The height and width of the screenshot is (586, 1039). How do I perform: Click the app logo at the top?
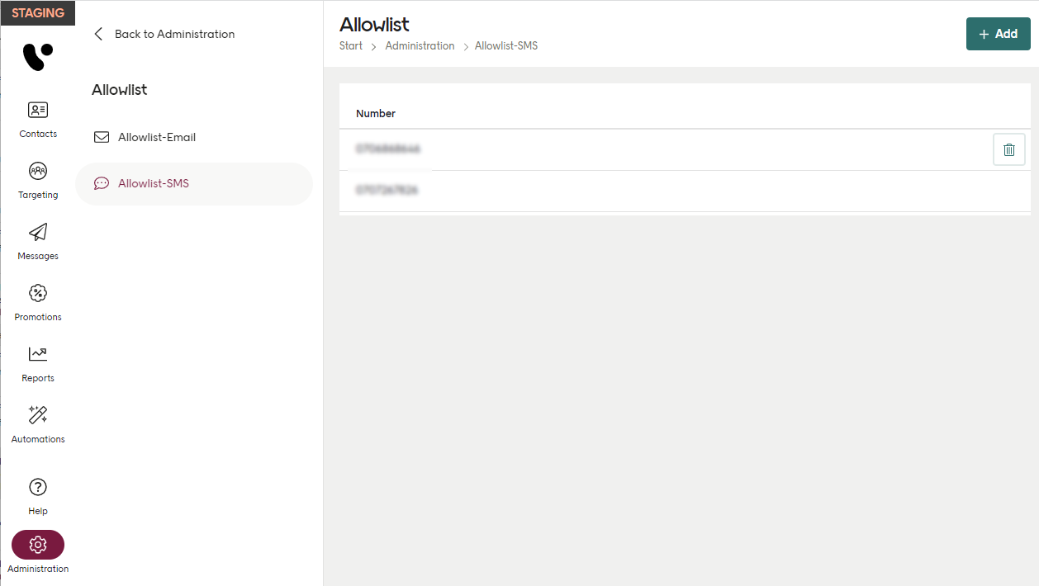coord(37,55)
